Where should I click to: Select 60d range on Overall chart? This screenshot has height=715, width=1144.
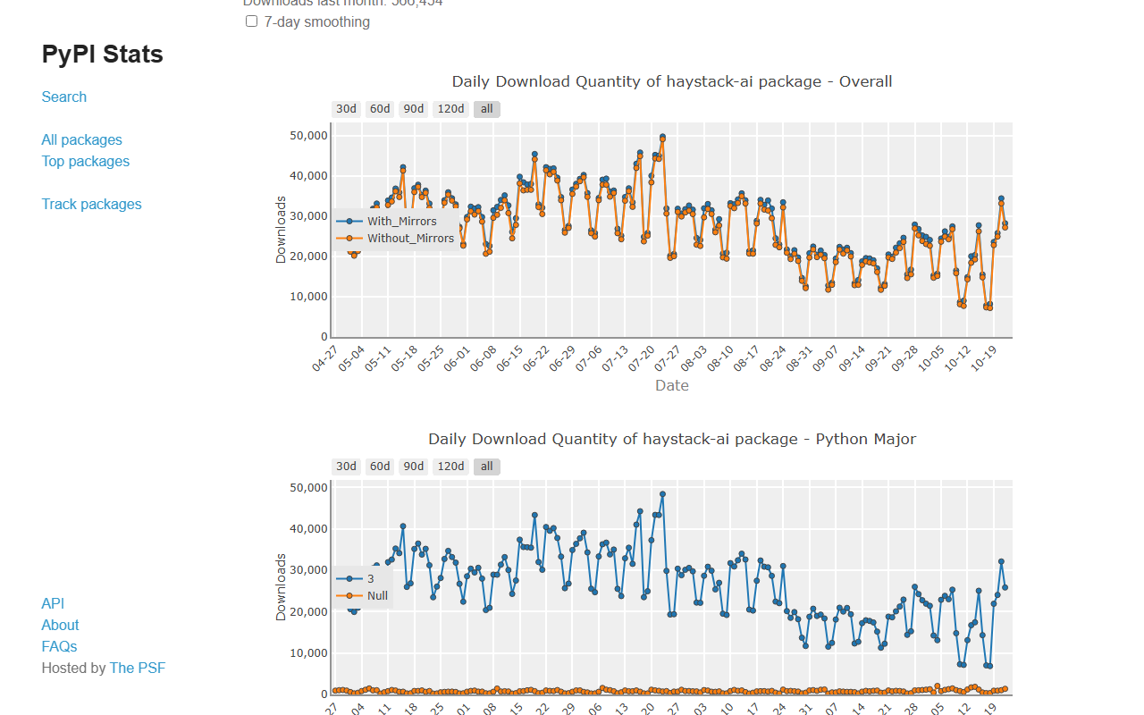pos(380,109)
